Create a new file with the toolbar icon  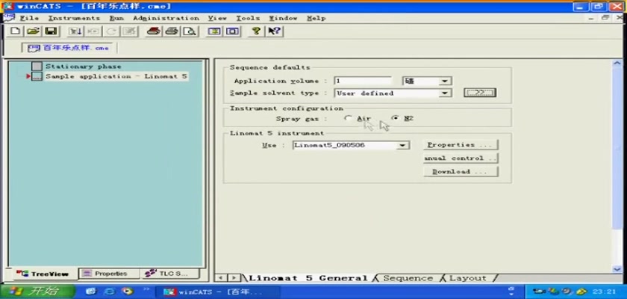14,31
